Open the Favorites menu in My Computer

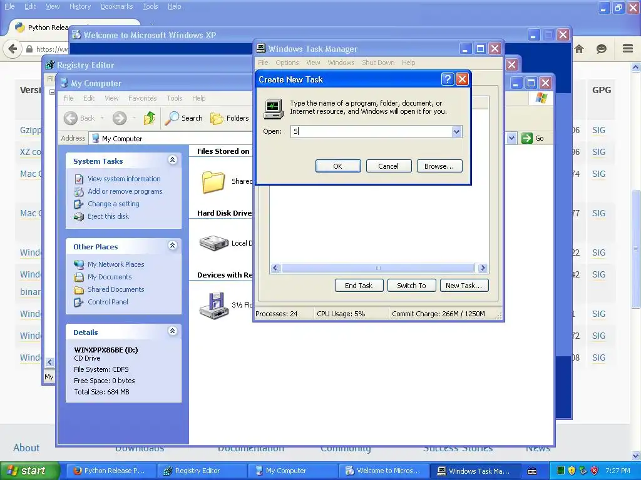(142, 98)
